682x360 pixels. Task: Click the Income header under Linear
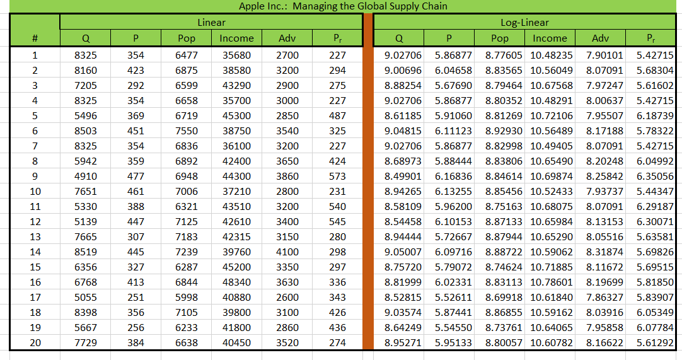coord(236,38)
